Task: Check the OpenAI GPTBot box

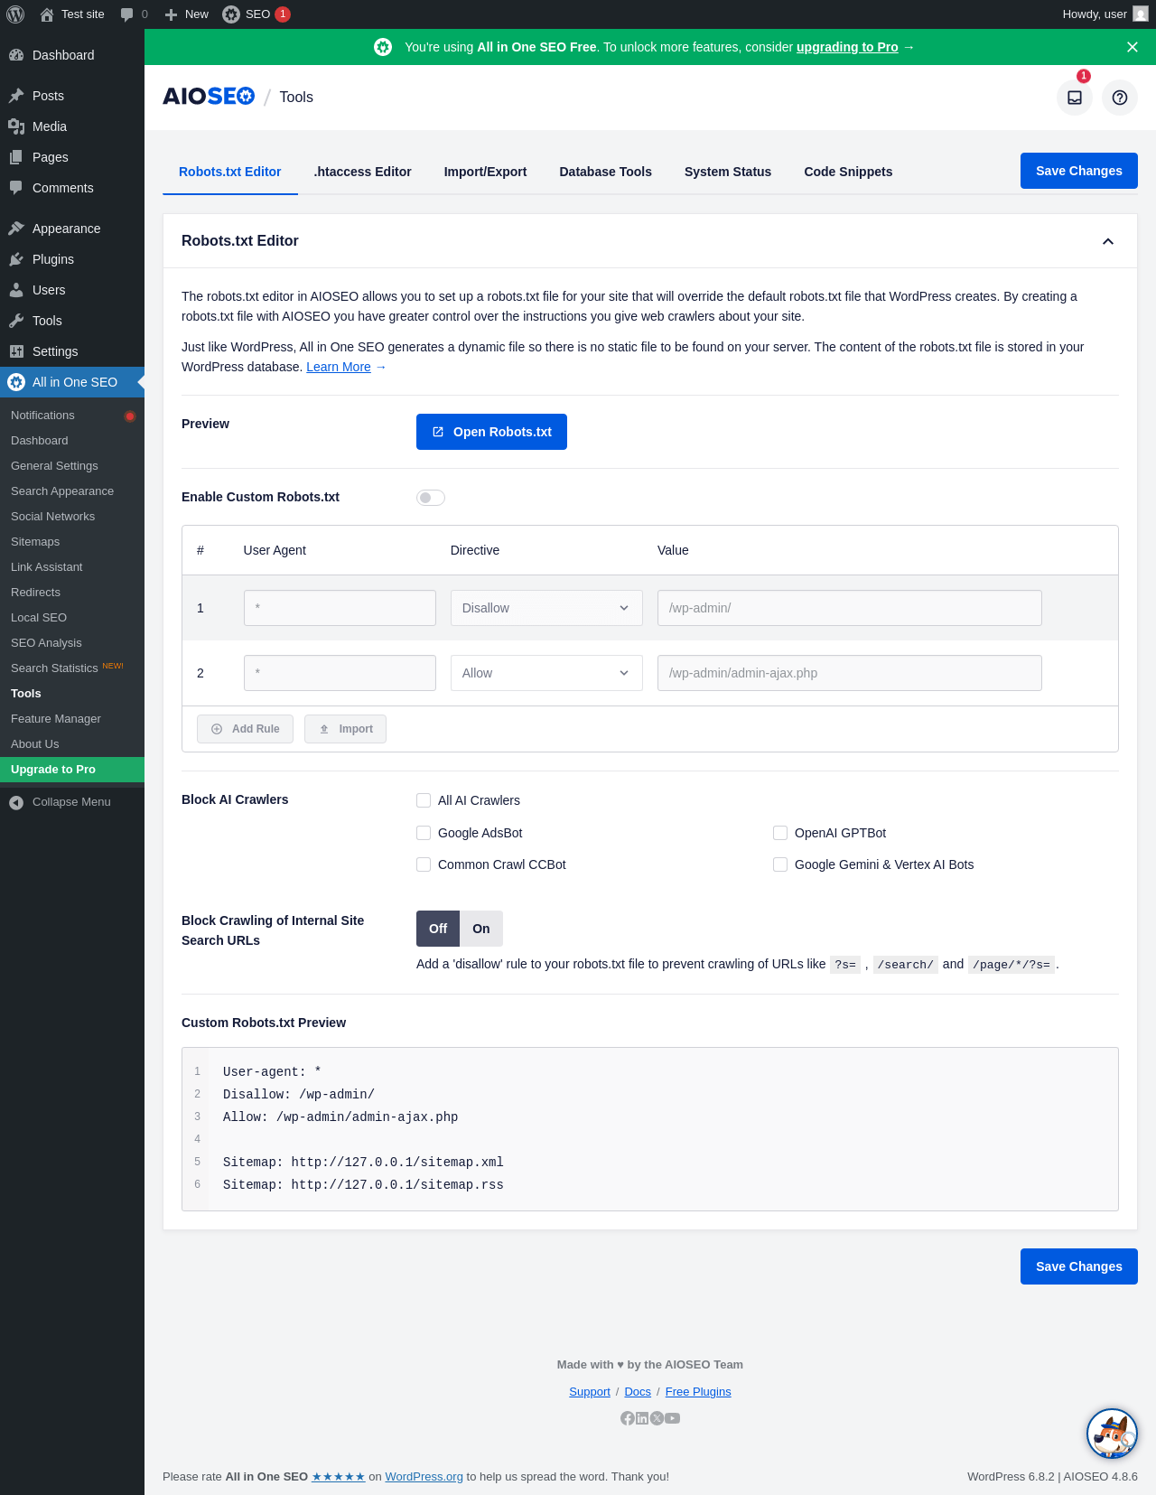Action: tap(780, 833)
